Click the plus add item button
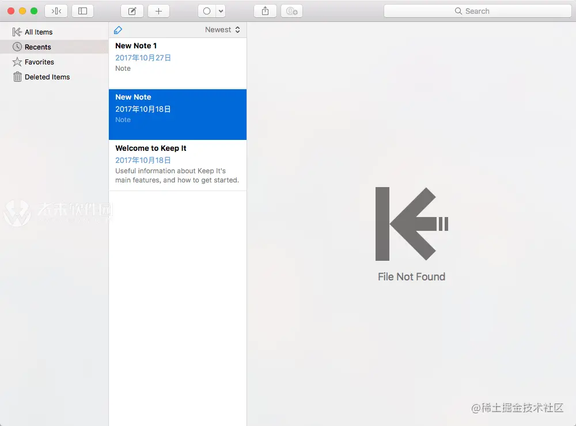The image size is (576, 426). pyautogui.click(x=159, y=11)
